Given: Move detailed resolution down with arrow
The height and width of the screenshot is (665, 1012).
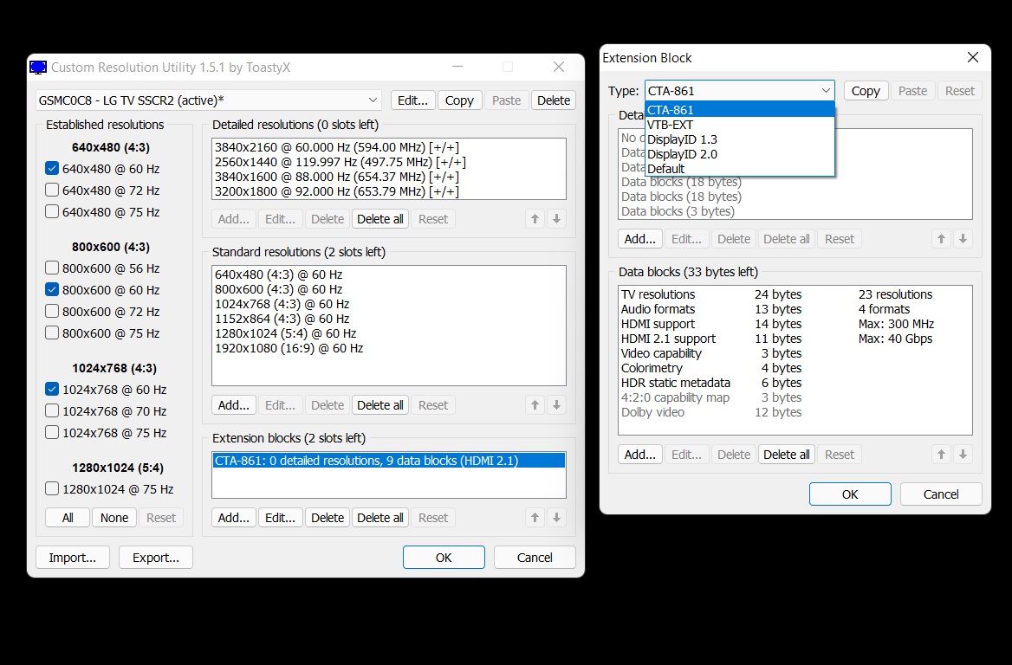Looking at the screenshot, I should point(556,219).
